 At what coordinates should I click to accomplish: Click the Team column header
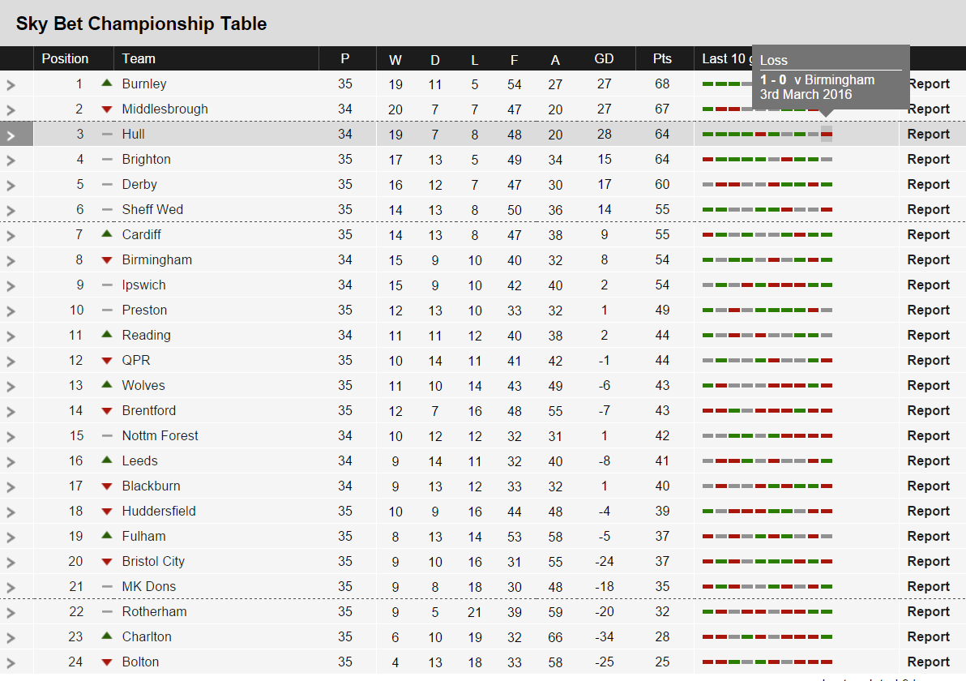pyautogui.click(x=139, y=58)
